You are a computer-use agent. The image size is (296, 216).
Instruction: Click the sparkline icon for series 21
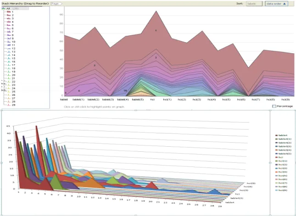tap(9, 78)
